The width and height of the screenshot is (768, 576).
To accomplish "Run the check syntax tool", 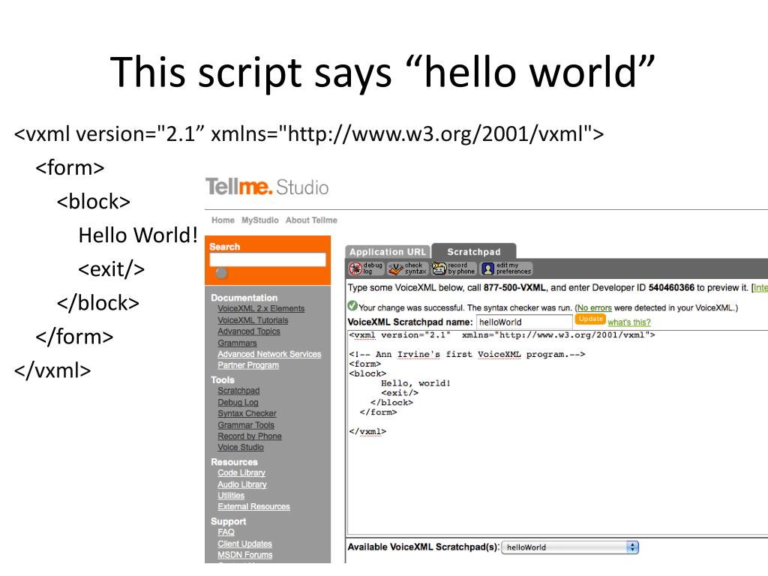I will point(407,268).
